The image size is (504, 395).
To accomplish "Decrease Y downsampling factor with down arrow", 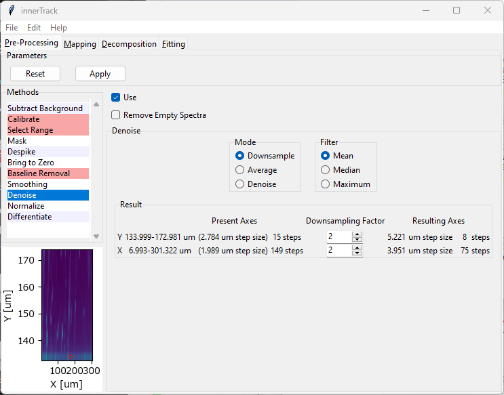I will pos(357,241).
